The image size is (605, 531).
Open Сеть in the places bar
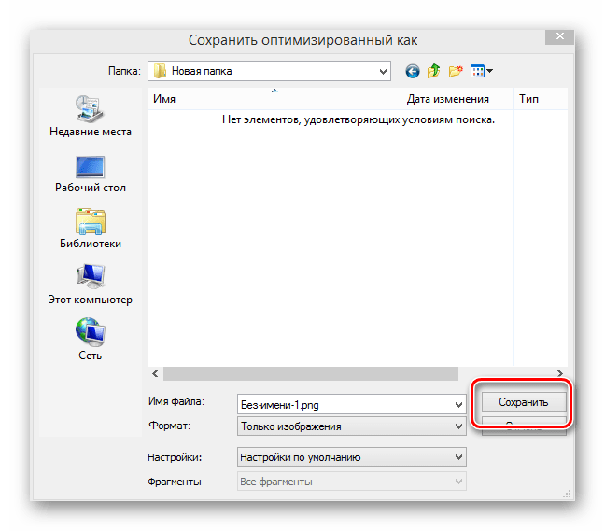click(x=90, y=340)
